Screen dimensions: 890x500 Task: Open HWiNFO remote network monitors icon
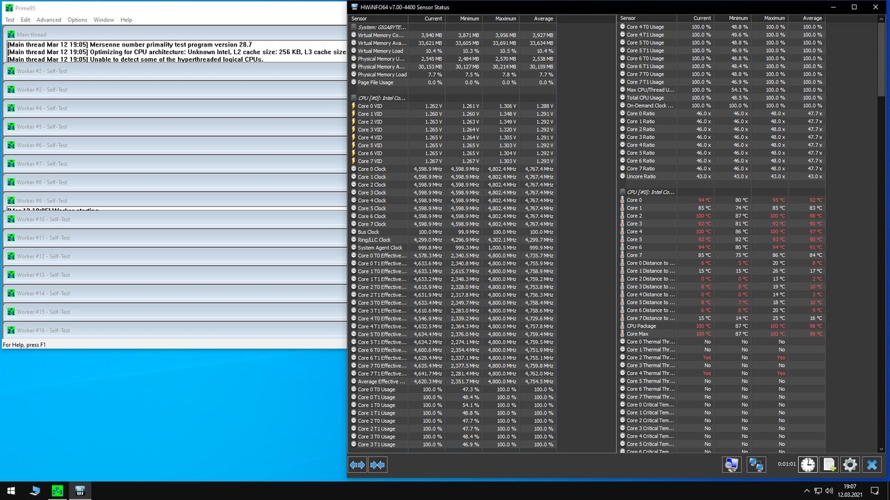point(756,465)
